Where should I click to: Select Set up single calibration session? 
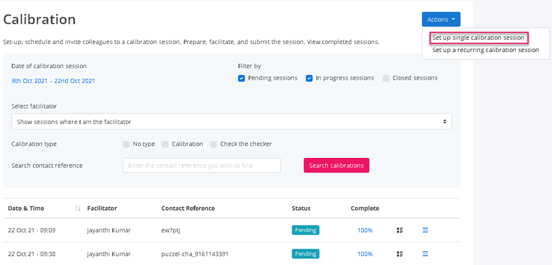pyautogui.click(x=478, y=38)
